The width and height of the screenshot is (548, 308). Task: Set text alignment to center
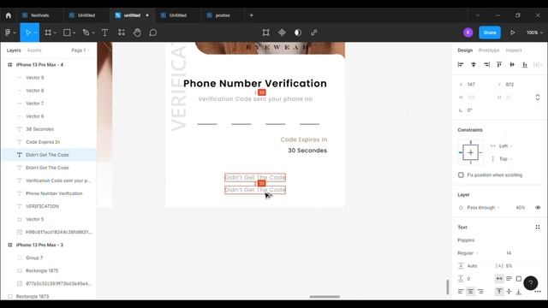(x=470, y=291)
